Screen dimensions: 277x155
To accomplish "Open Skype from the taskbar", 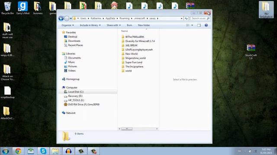I will tap(43, 151).
